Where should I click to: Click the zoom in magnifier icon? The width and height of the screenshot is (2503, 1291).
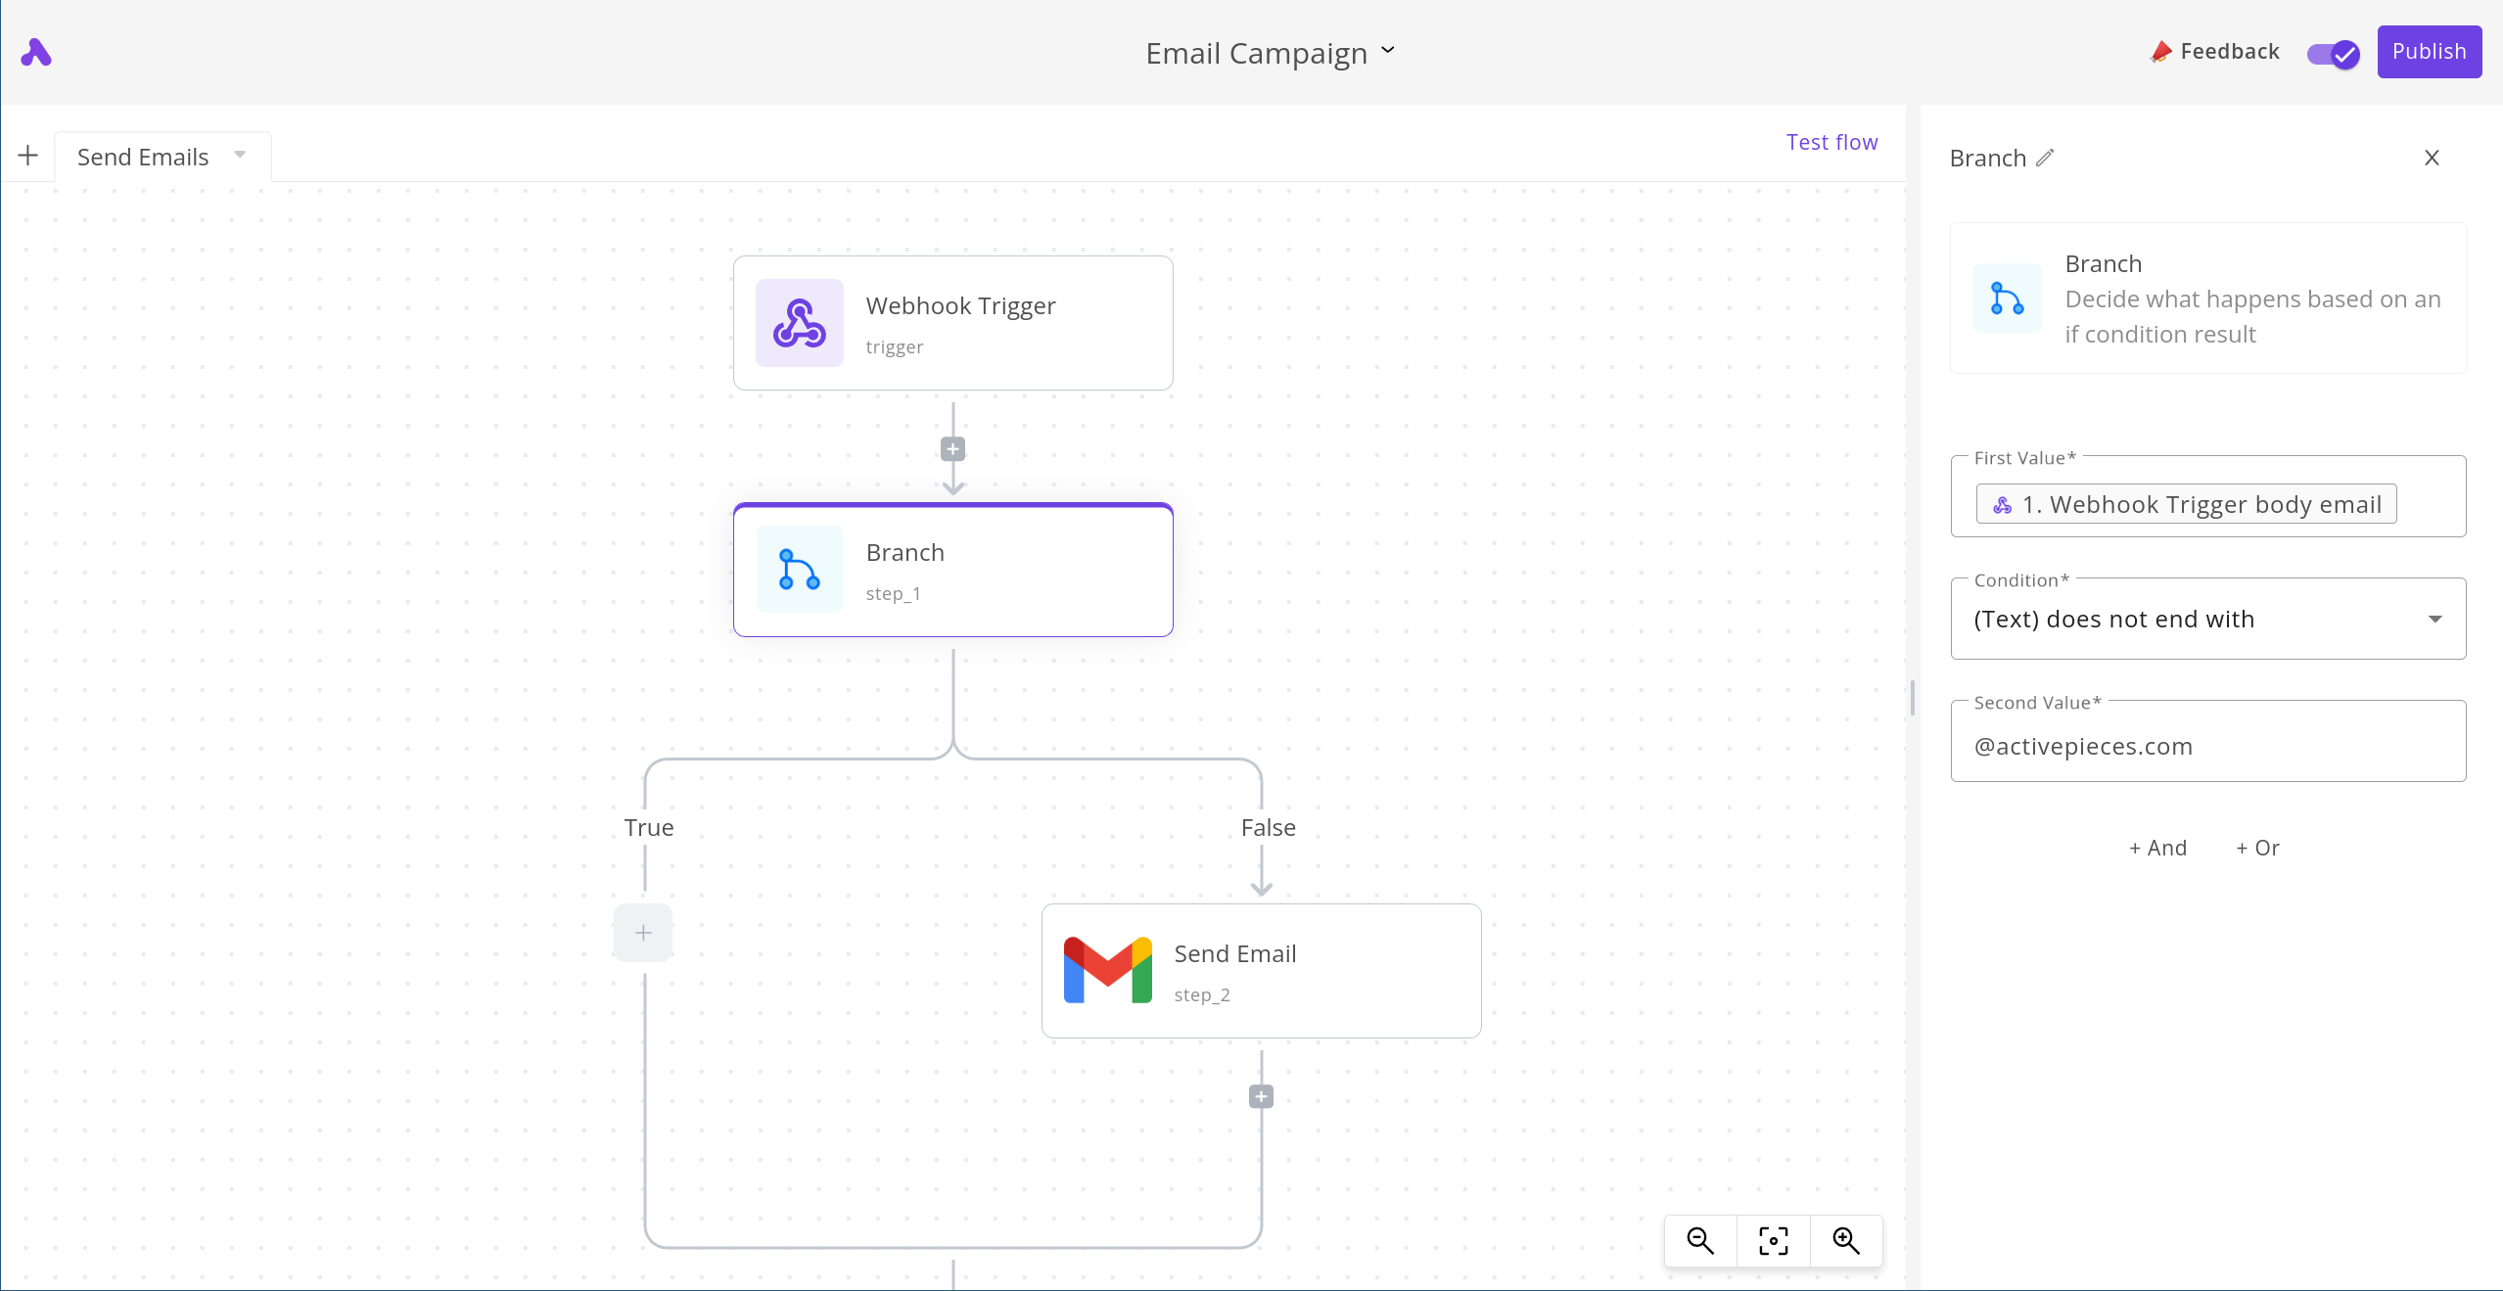1845,1241
